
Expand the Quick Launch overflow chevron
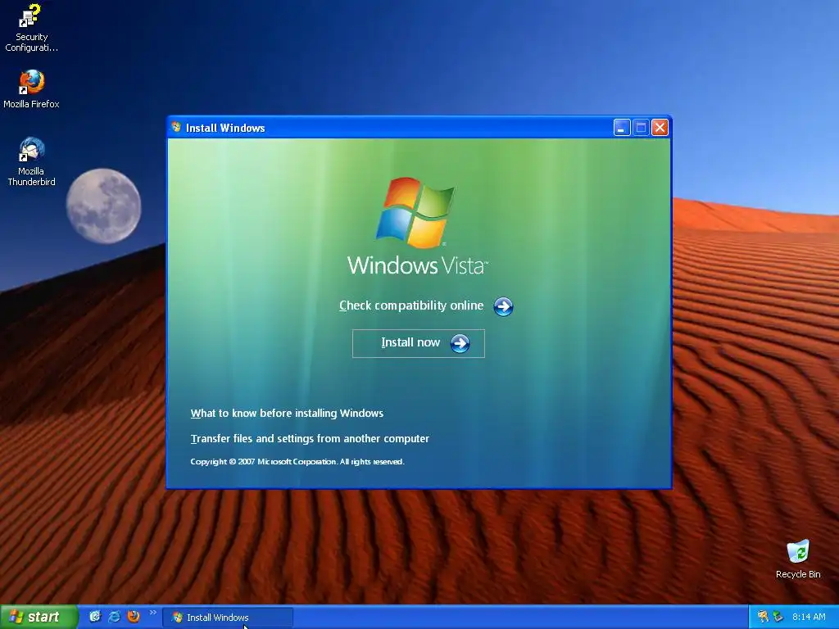click(152, 613)
